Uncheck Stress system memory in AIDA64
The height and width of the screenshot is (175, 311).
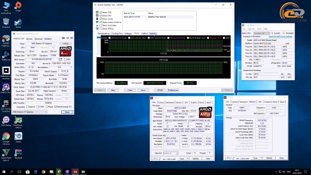[101, 22]
